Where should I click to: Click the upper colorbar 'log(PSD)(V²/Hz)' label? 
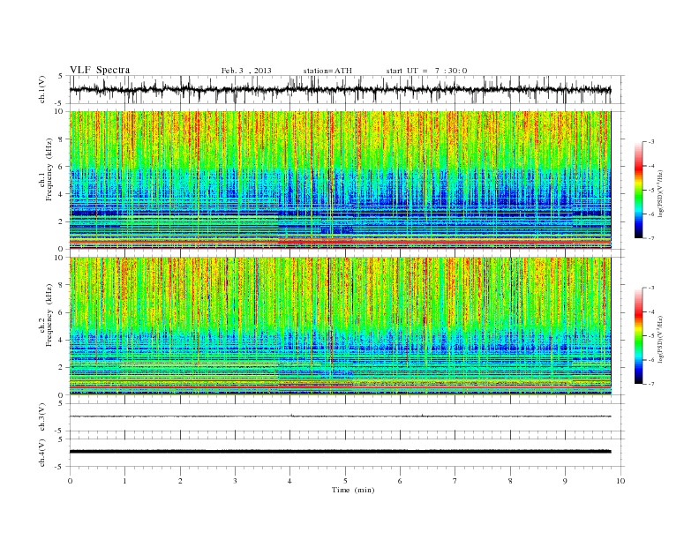[661, 192]
